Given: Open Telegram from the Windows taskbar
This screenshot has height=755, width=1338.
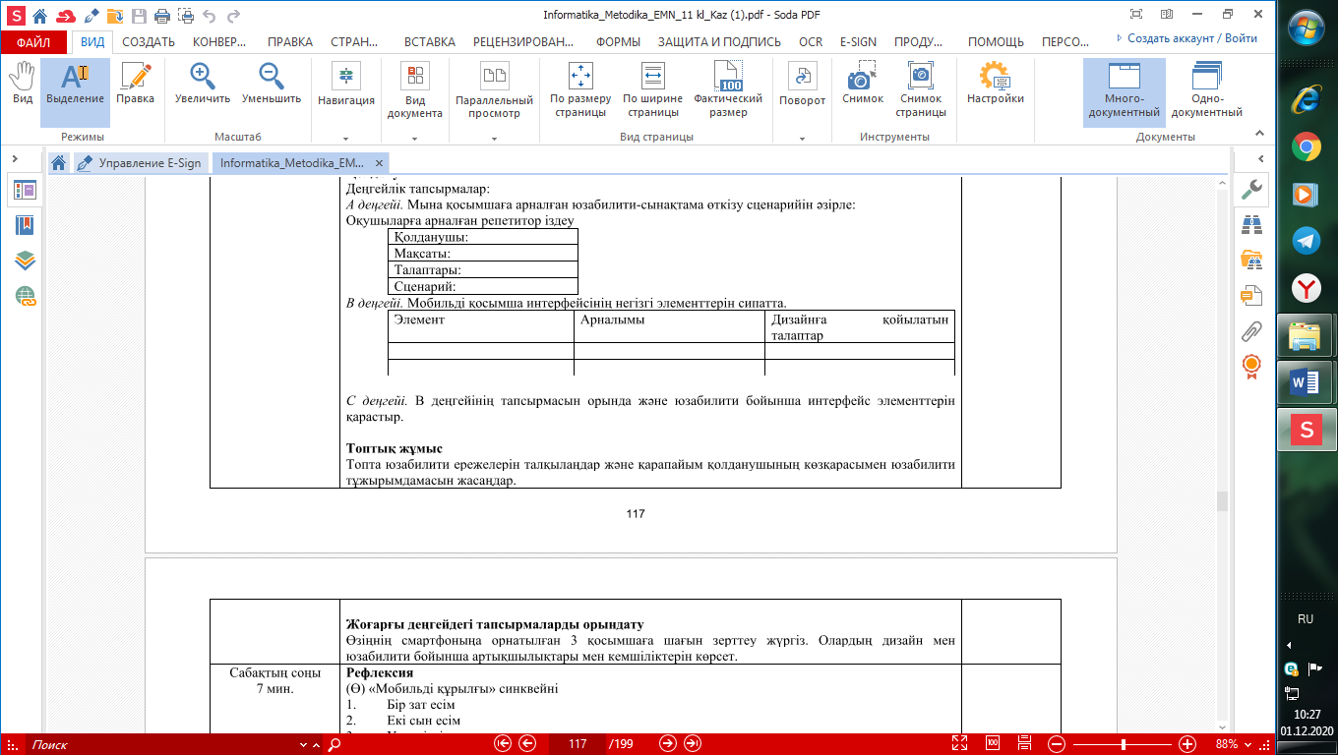Looking at the screenshot, I should coord(1306,241).
